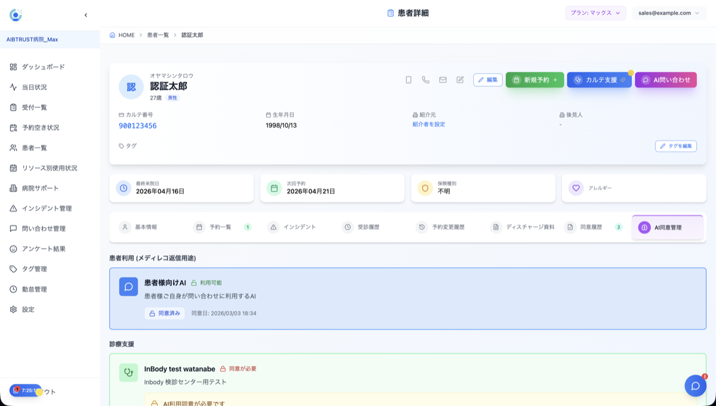The height and width of the screenshot is (406, 716).
Task: Click the memo edit icon beside envelope
Action: click(x=460, y=80)
